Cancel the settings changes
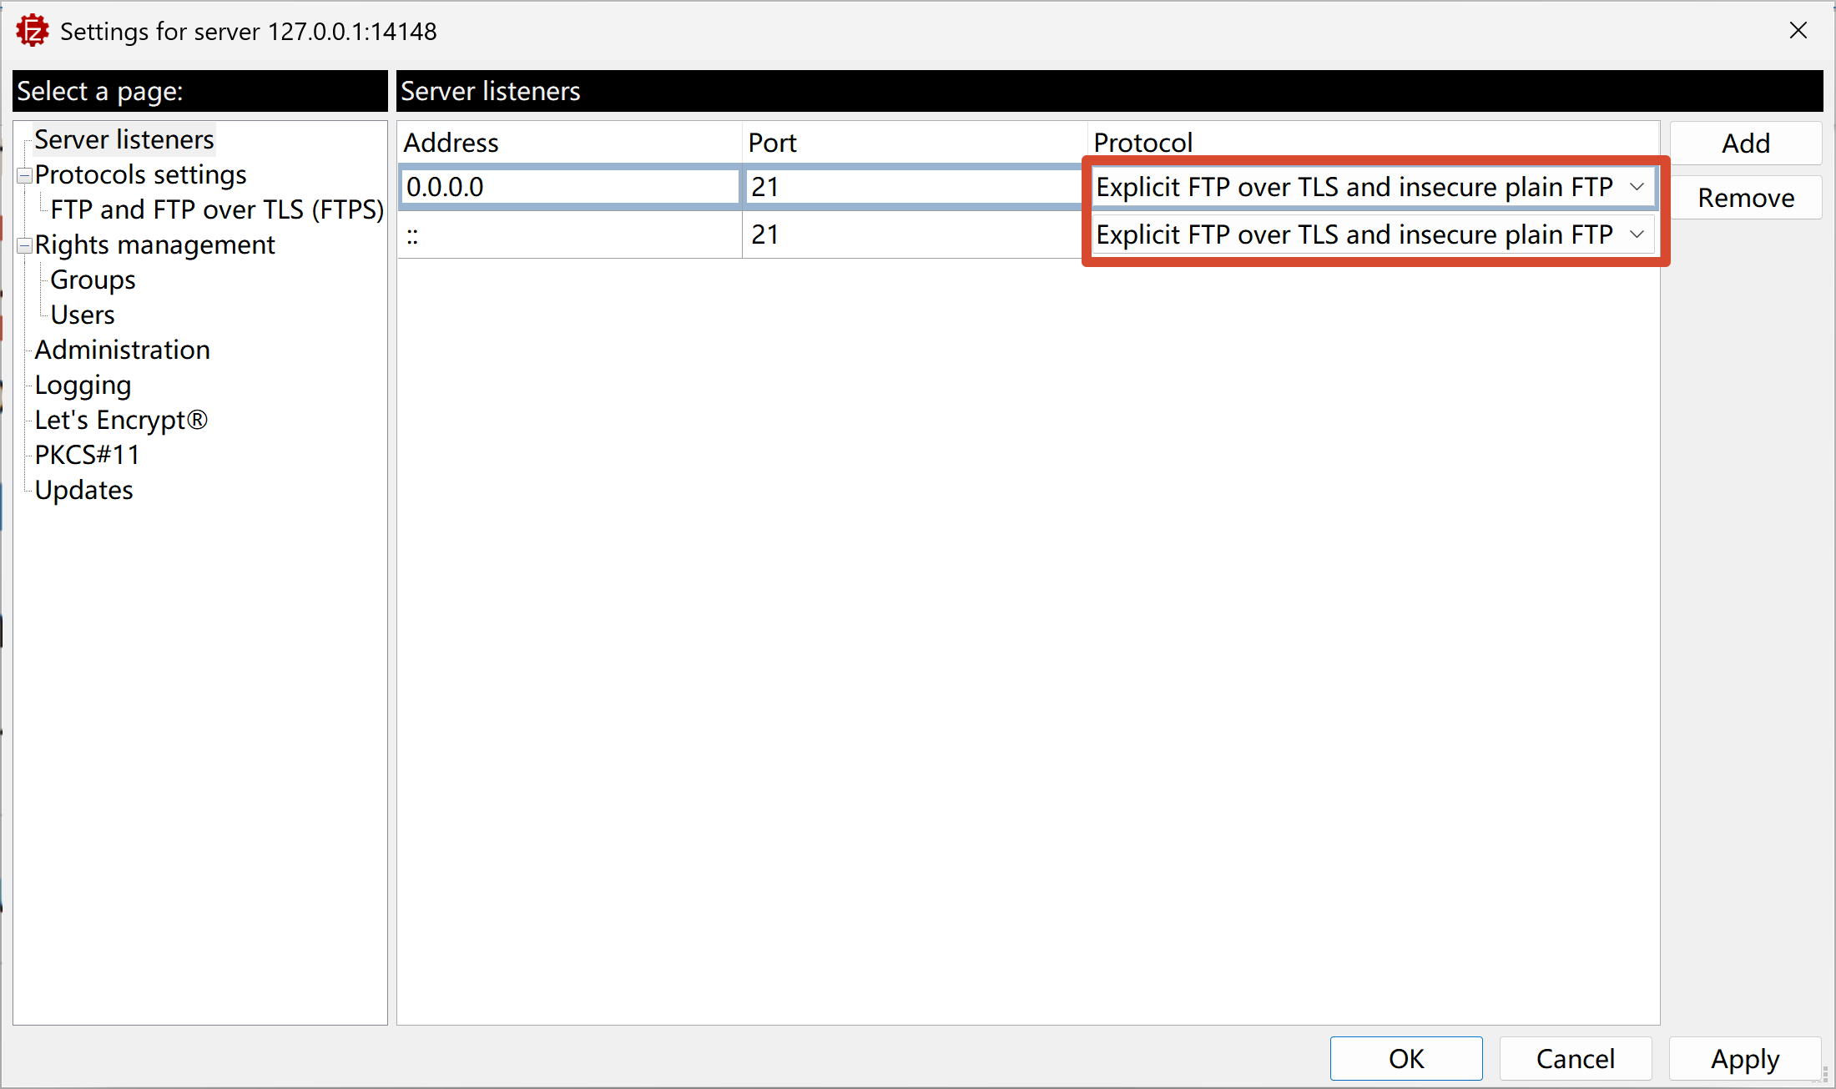The image size is (1836, 1089). click(x=1576, y=1058)
